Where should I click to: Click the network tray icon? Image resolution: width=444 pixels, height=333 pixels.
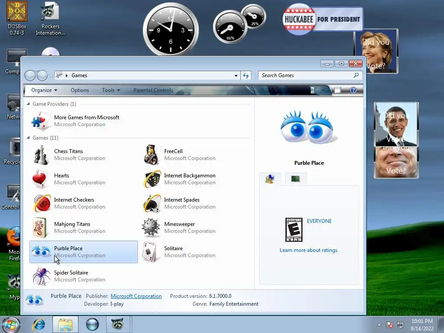(x=400, y=325)
